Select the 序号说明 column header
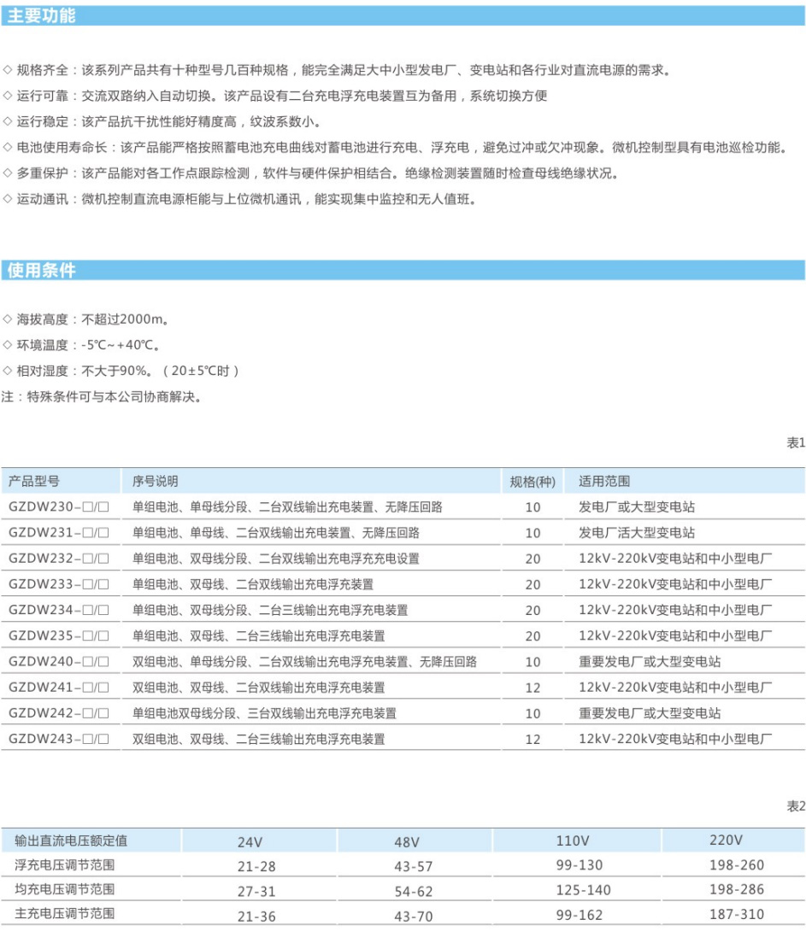The width and height of the screenshot is (806, 937). click(x=156, y=481)
